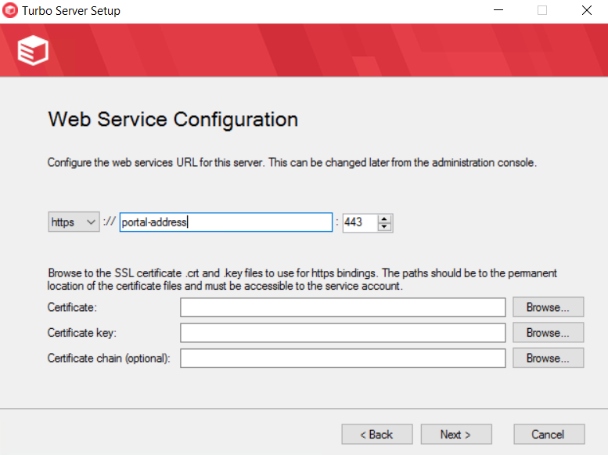The image size is (608, 455).
Task: Open the https protocol dropdown
Action: click(x=74, y=222)
